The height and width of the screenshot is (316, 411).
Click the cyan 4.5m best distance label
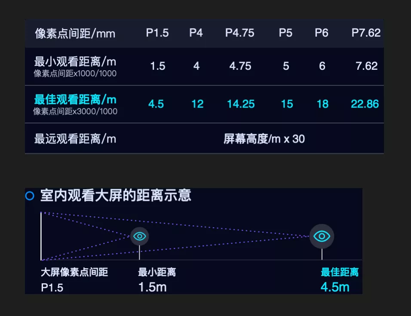(x=335, y=287)
